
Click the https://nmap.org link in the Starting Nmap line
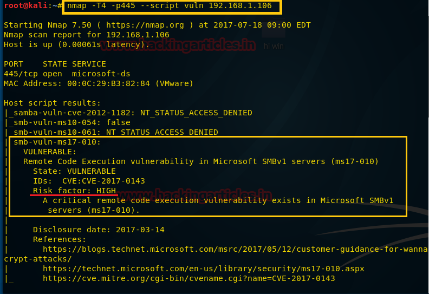pos(145,25)
